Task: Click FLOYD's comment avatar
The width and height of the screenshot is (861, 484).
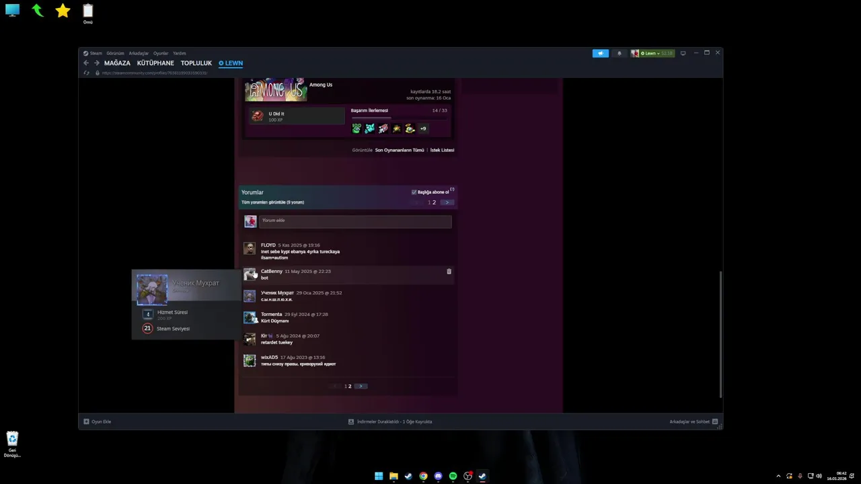Action: [x=250, y=248]
